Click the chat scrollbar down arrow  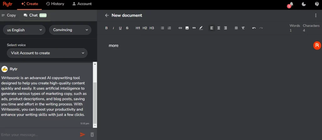[95, 126]
